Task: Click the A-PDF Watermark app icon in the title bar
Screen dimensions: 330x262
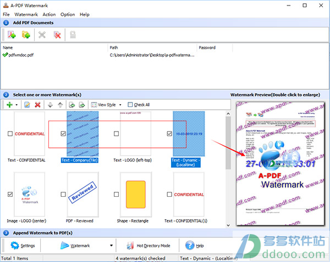Action: point(5,5)
